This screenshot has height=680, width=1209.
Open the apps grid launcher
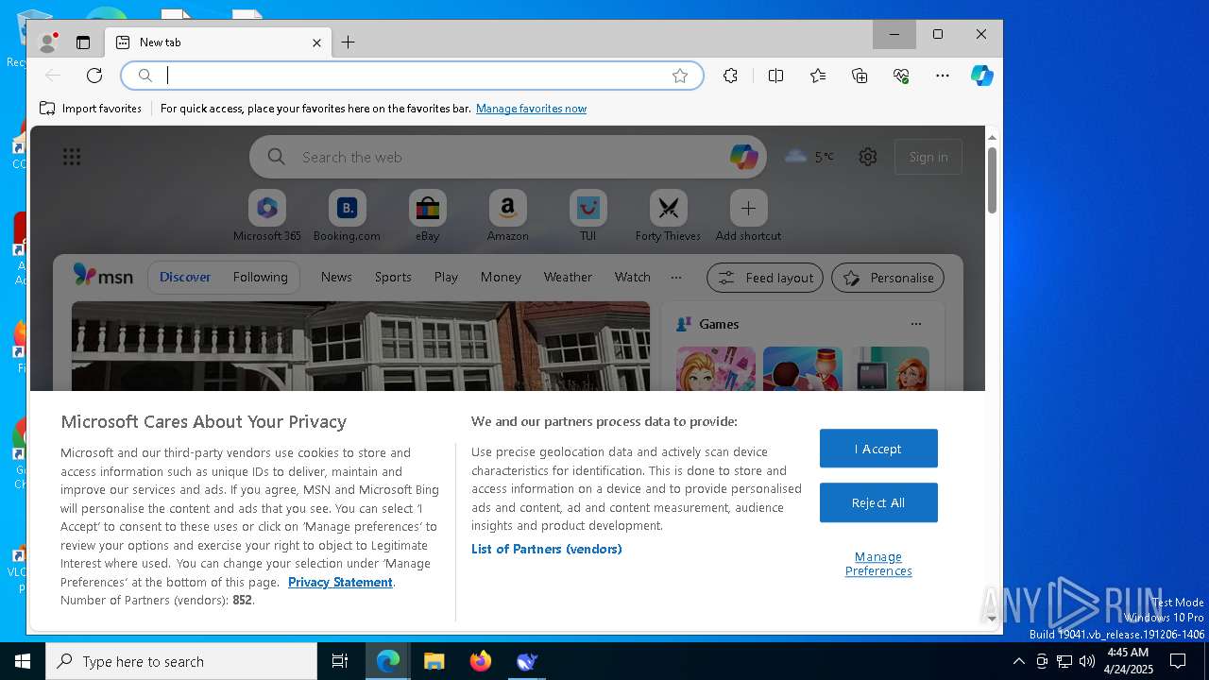[72, 157]
